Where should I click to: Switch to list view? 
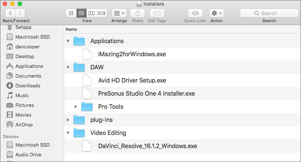81,13
